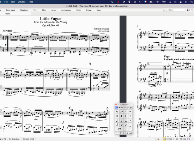Open Wi-Fi menu in menu bar
Image resolution: width=194 pixels, height=141 pixels.
click(x=158, y=2)
